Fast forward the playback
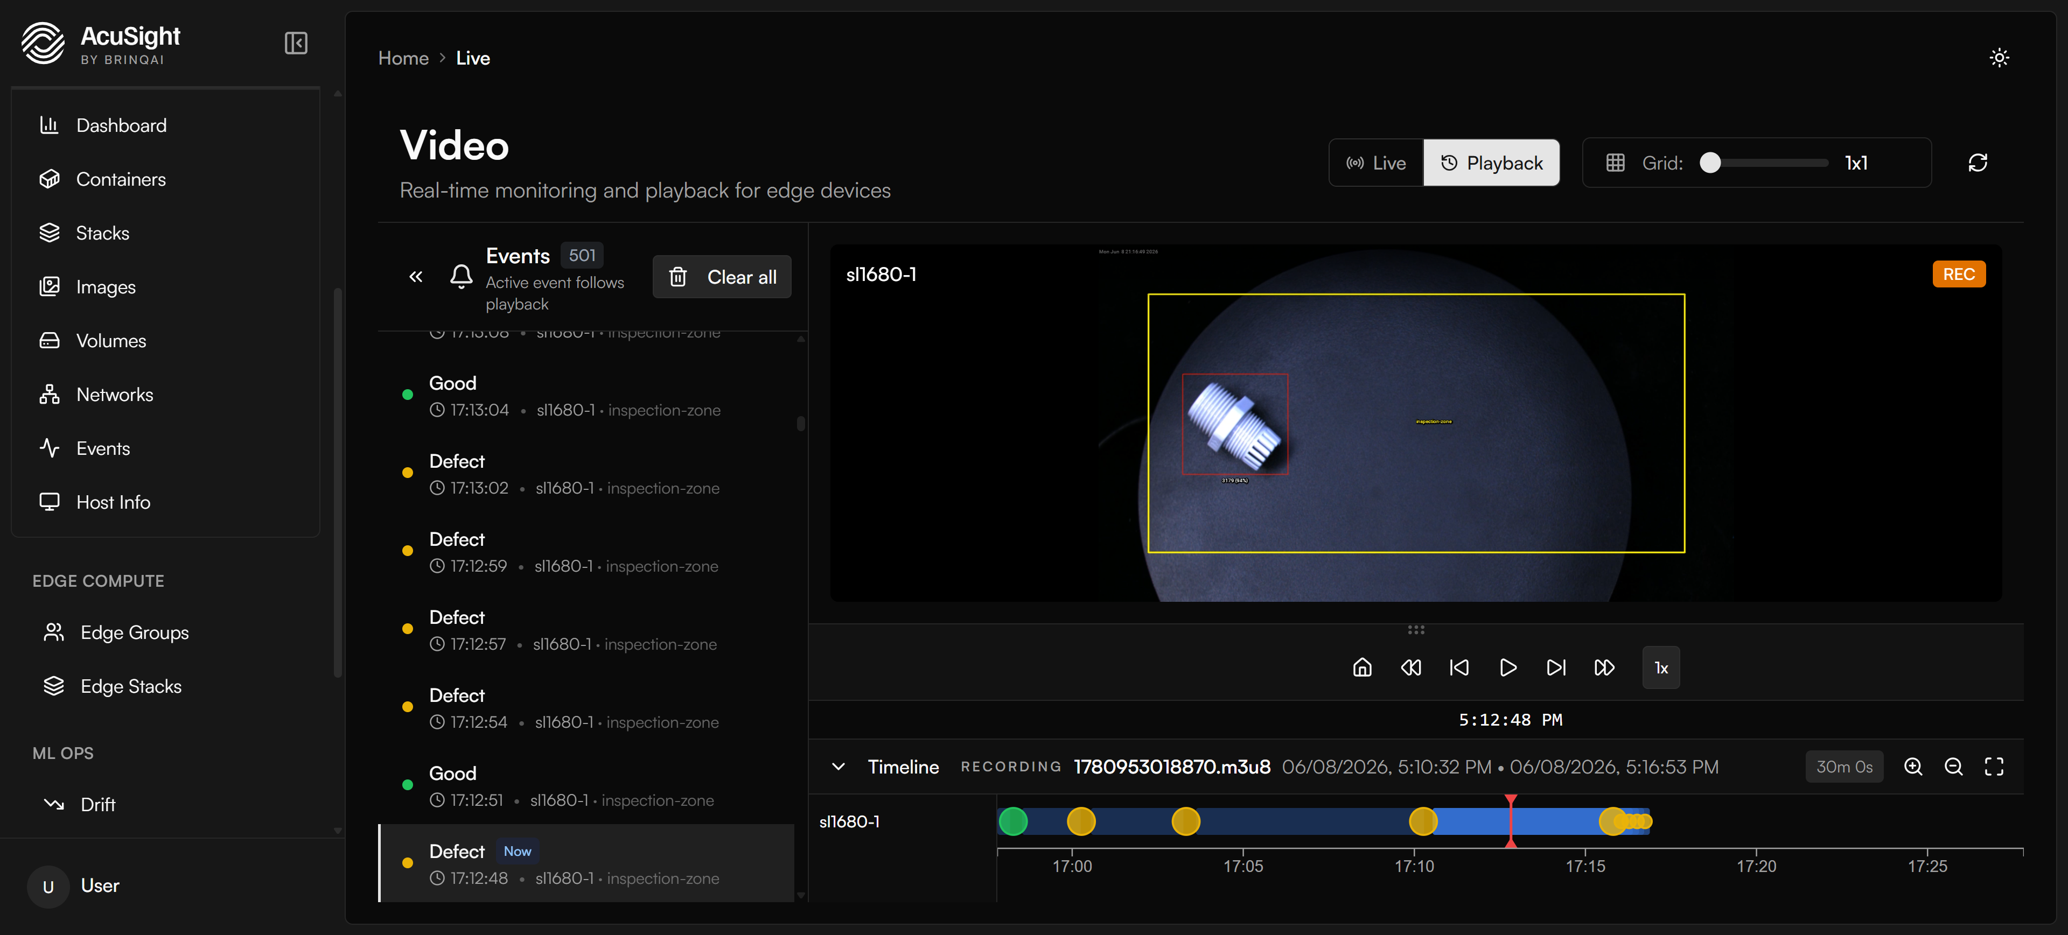This screenshot has height=935, width=2068. pos(1604,668)
